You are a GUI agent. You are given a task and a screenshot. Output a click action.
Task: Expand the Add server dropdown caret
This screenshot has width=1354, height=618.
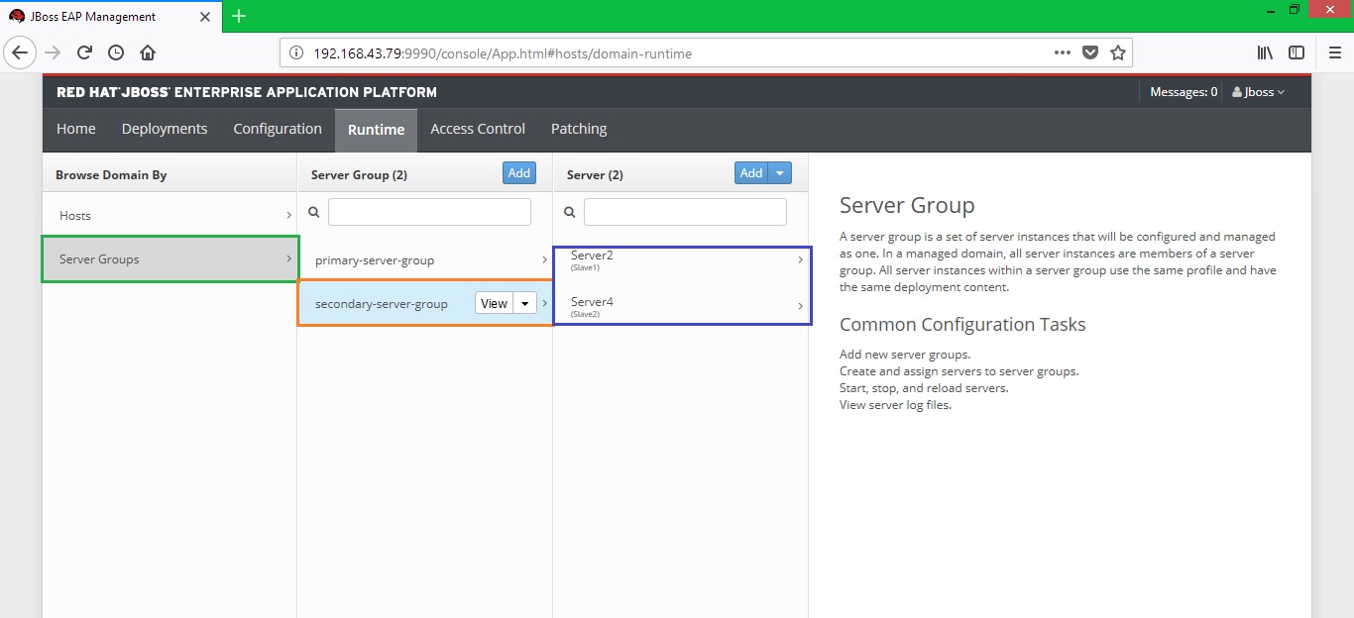point(780,172)
